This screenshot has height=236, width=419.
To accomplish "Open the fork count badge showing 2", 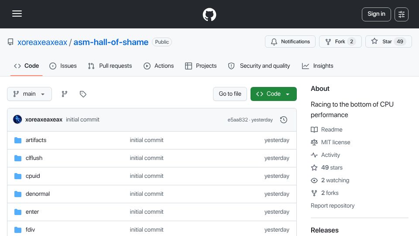I will [352, 42].
